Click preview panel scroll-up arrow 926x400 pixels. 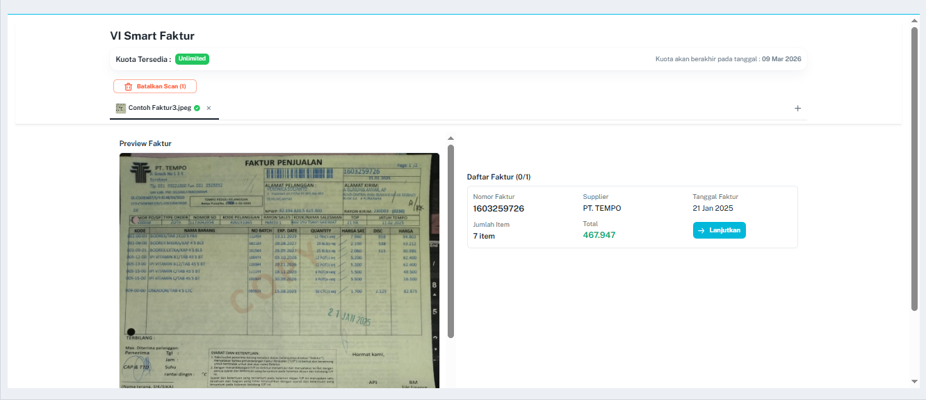[450, 138]
